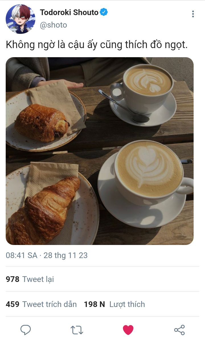205x340 pixels.
Task: Open the three-dot more options menu
Action: tap(193, 14)
